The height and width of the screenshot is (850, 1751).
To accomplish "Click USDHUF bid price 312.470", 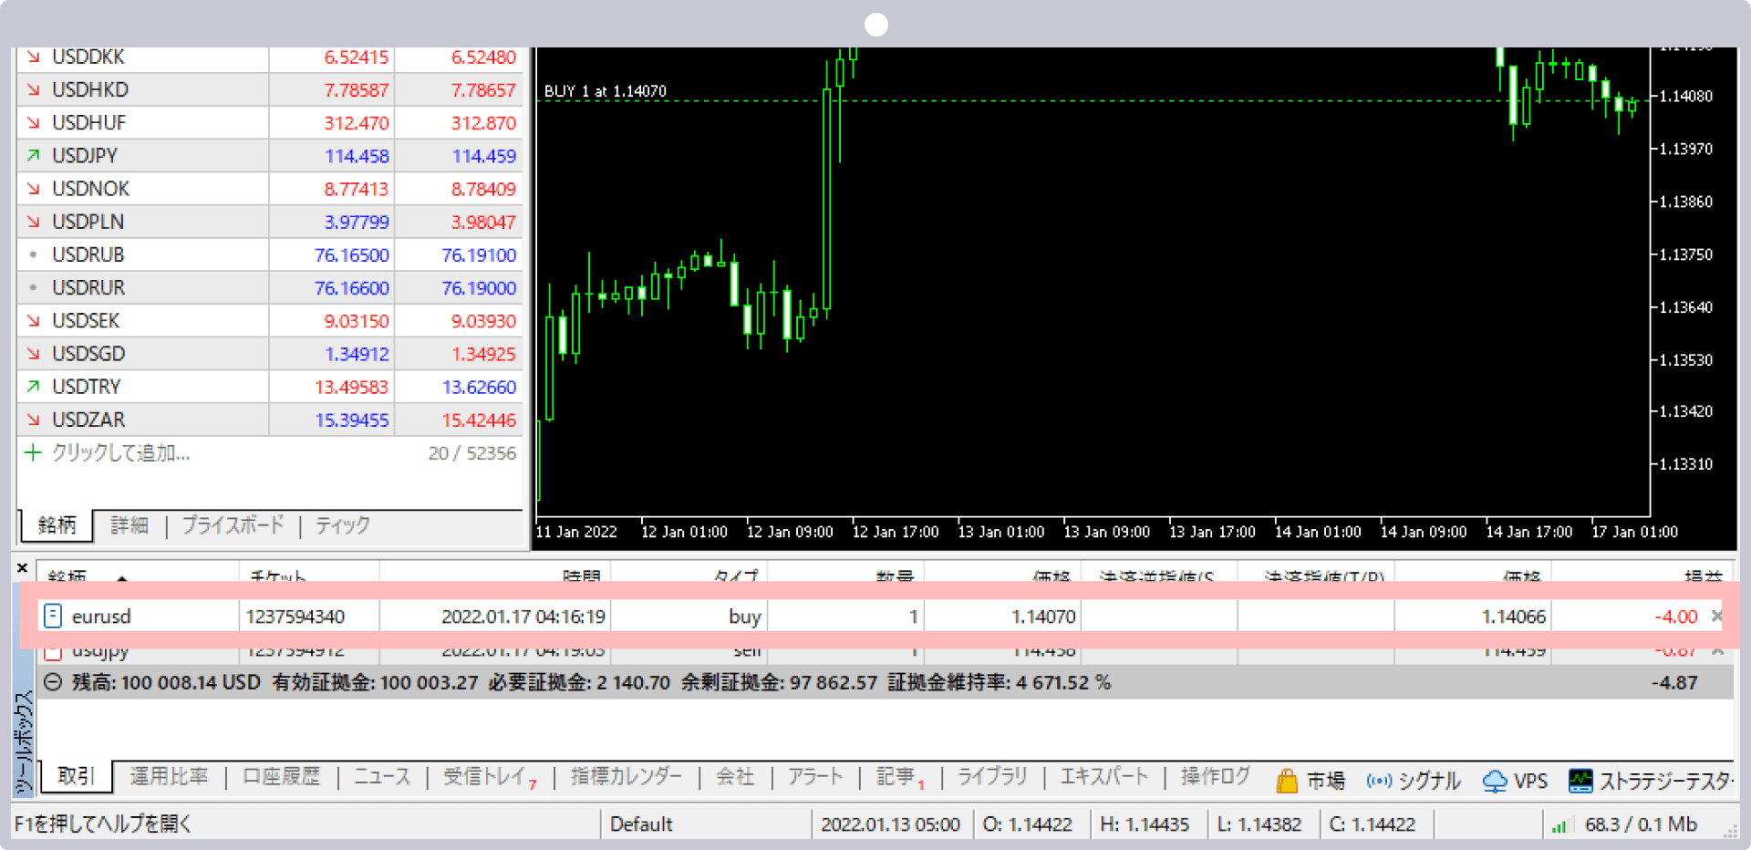I will 357,122.
